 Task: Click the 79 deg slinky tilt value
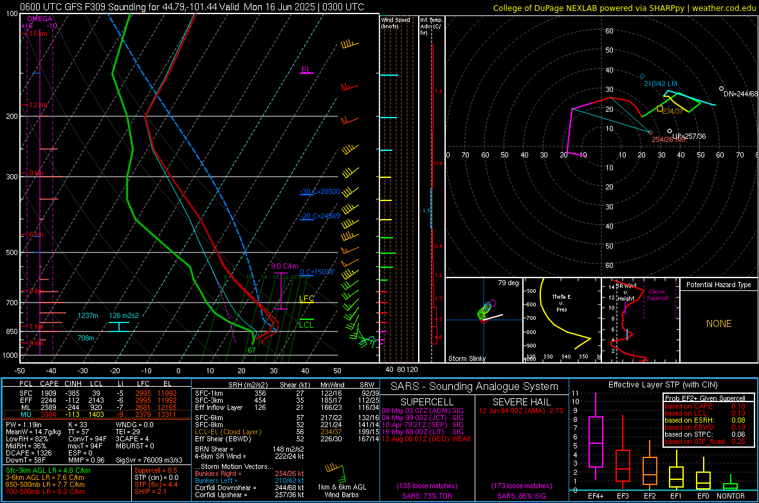(508, 283)
